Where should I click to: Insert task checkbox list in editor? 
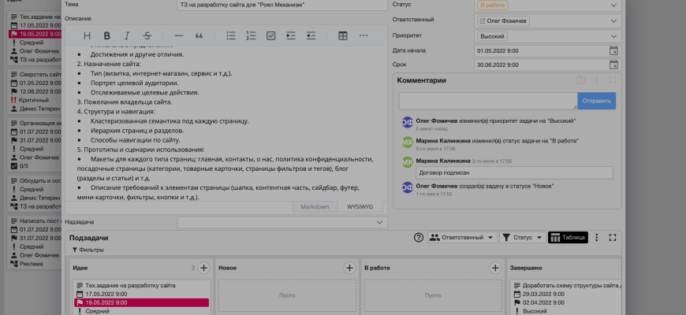point(270,35)
